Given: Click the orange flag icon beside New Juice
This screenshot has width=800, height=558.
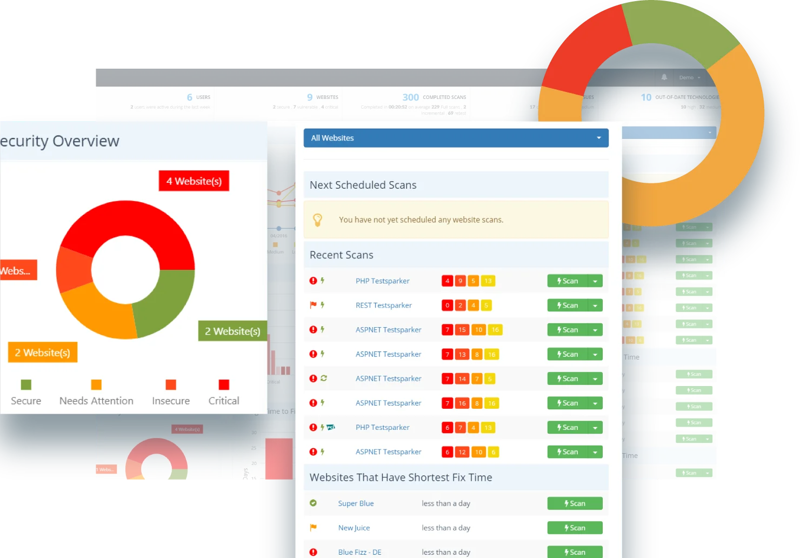Looking at the screenshot, I should point(313,528).
